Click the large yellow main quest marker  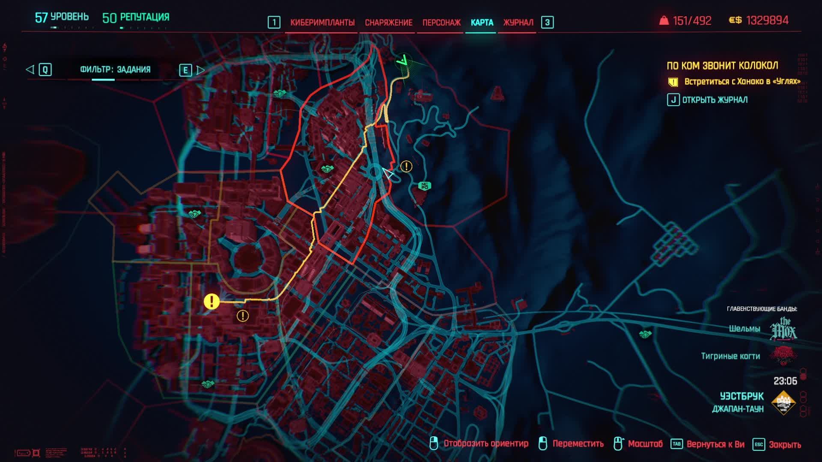211,302
